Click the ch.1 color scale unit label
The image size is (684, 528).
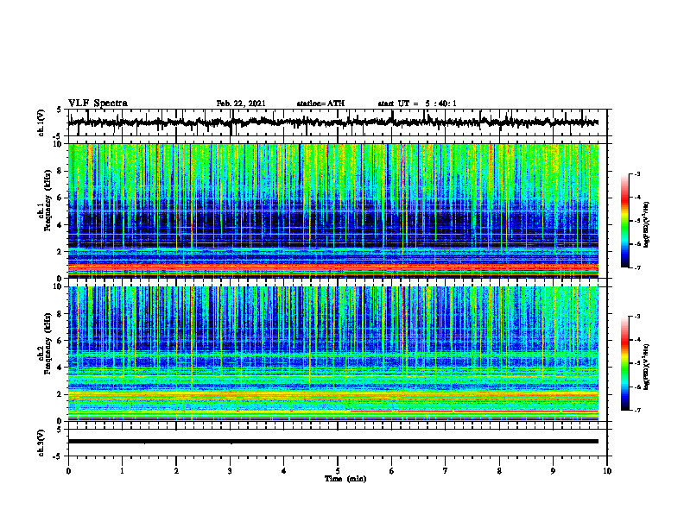click(648, 224)
